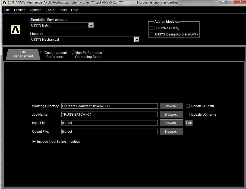This screenshot has height=189, width=246.
Task: Switch to High Performance Computing Setup tab
Action: pyautogui.click(x=88, y=55)
